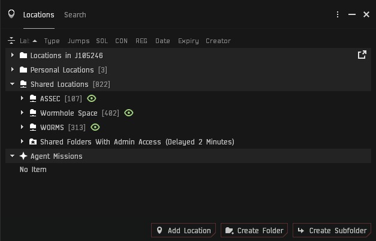376x241 pixels.
Task: Sort by the Jumps column header
Action: click(x=79, y=41)
